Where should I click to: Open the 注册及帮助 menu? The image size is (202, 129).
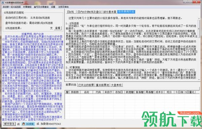tap(63, 7)
